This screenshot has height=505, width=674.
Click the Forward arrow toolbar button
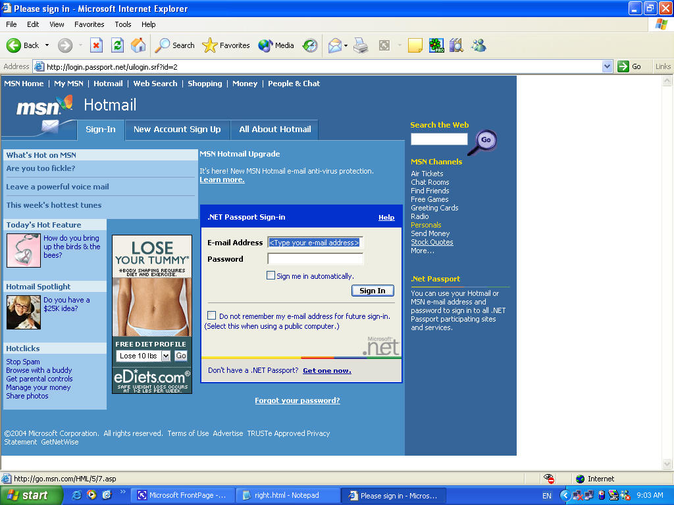[x=65, y=45]
